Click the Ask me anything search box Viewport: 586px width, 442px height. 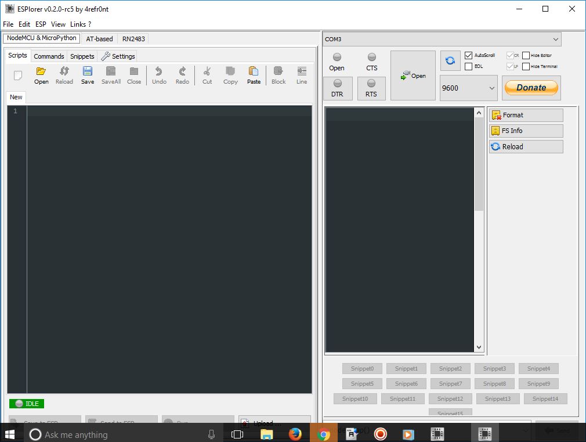pos(124,434)
